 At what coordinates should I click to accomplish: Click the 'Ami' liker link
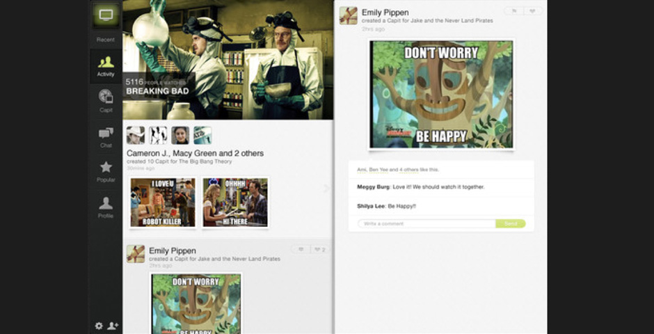[362, 170]
